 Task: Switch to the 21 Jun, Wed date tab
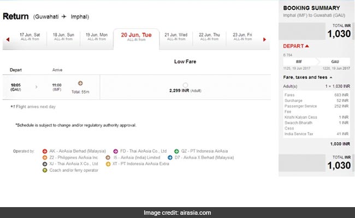[175, 37]
